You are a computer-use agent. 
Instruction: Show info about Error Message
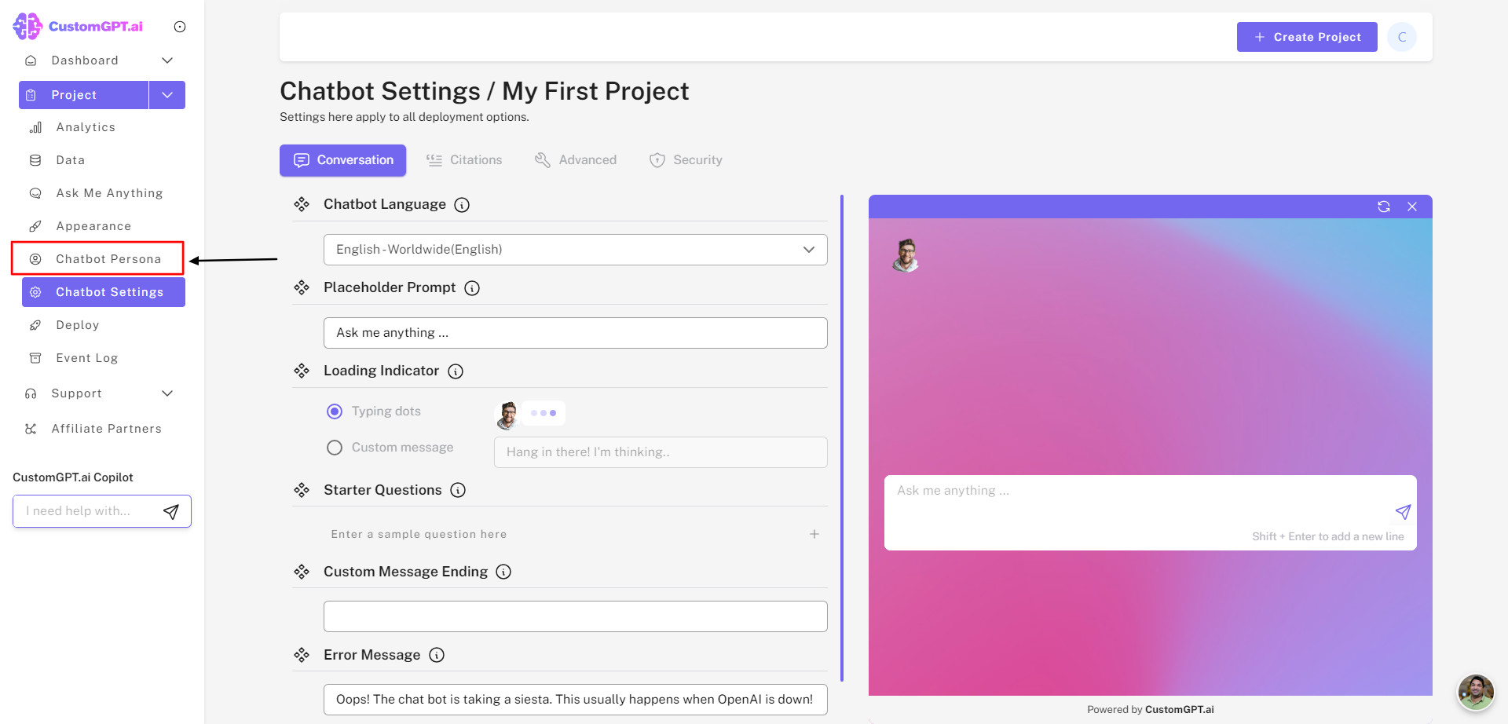coord(437,655)
